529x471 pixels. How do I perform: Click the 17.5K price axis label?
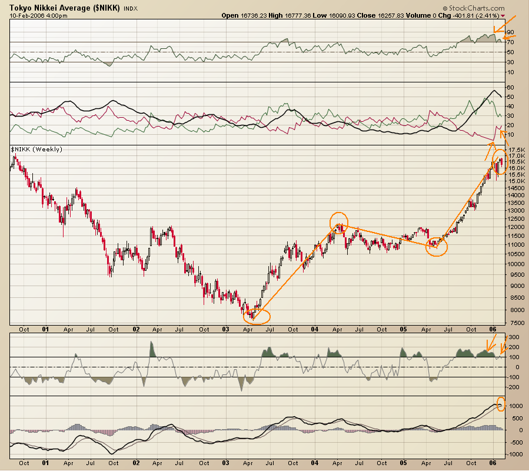[517, 150]
